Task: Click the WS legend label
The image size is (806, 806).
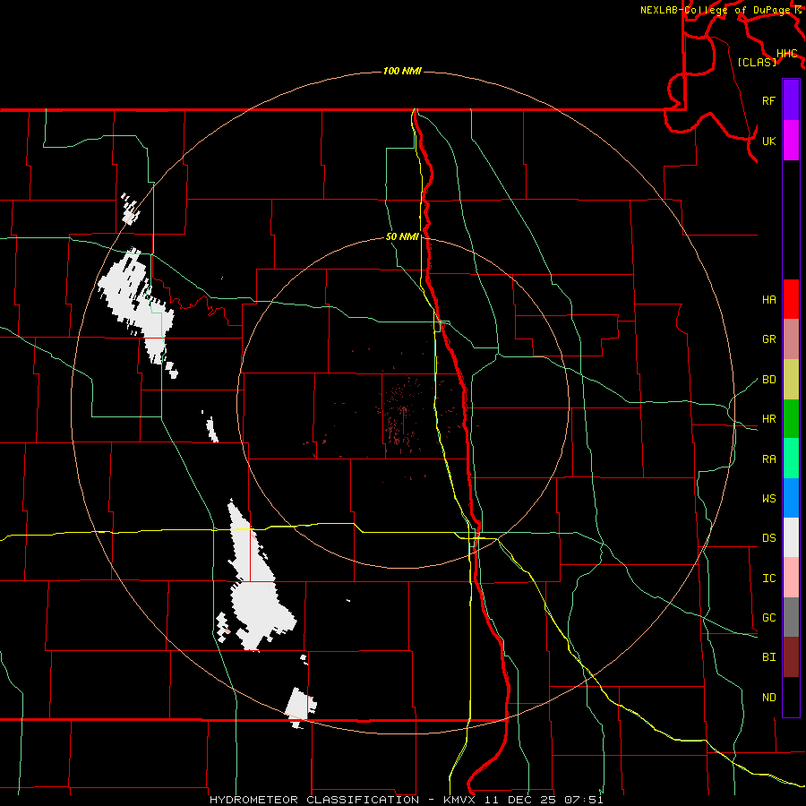Action: pyautogui.click(x=768, y=498)
